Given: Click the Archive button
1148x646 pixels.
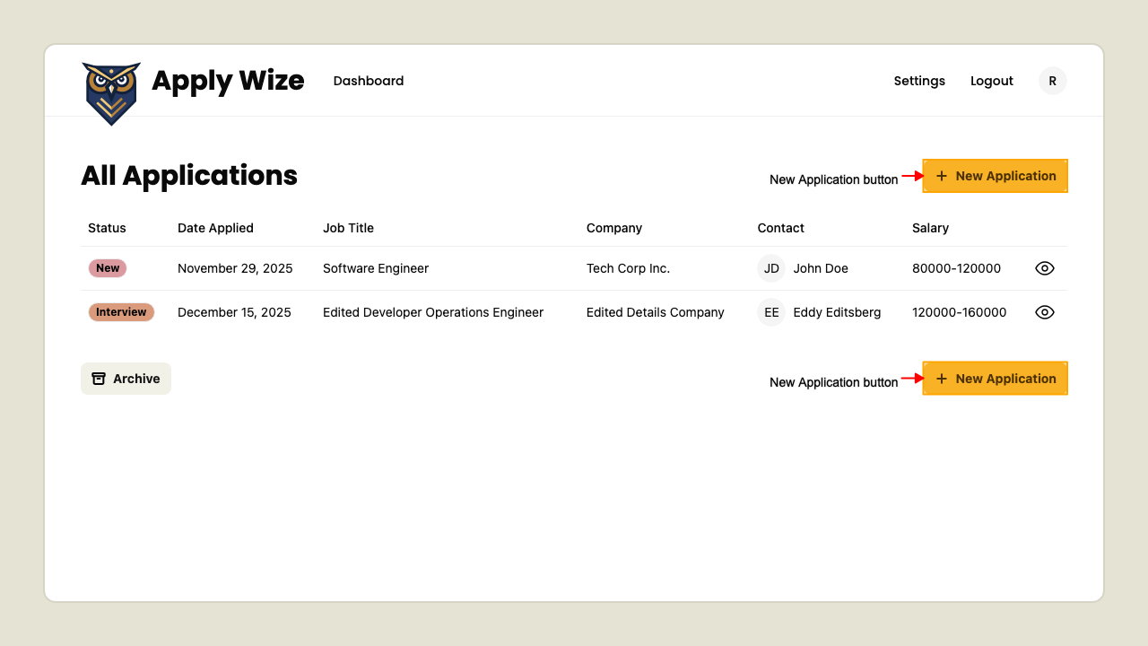Looking at the screenshot, I should click(126, 378).
